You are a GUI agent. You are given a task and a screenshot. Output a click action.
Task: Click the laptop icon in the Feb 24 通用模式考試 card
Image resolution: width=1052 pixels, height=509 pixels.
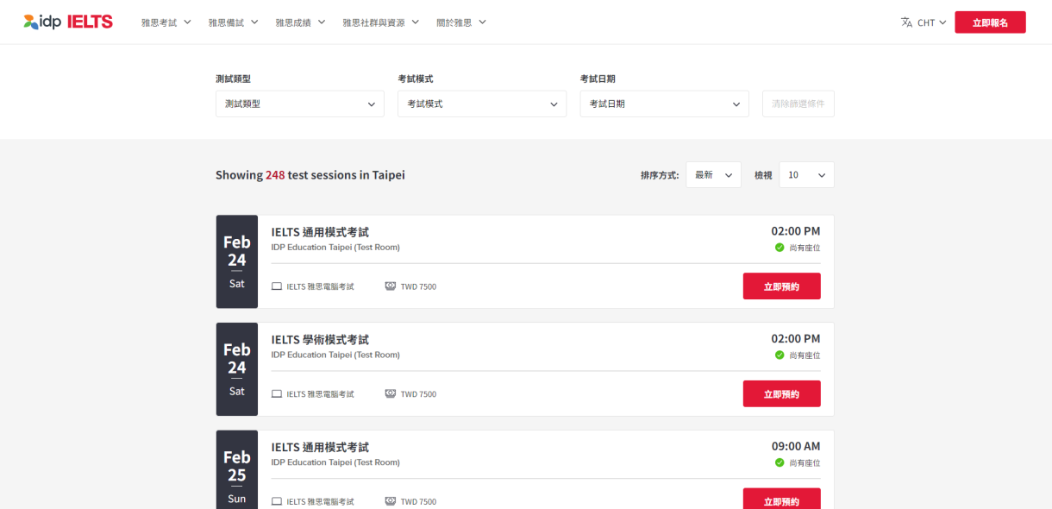[277, 286]
